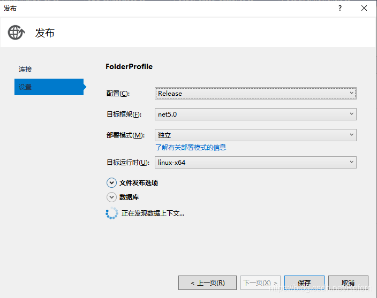Open the 连接 step in sidebar
The image size is (377, 298).
pos(25,70)
